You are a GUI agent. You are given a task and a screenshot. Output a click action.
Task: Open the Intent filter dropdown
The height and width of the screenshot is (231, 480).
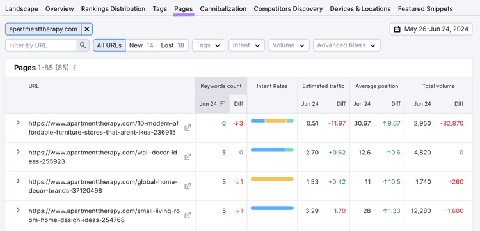(x=246, y=45)
